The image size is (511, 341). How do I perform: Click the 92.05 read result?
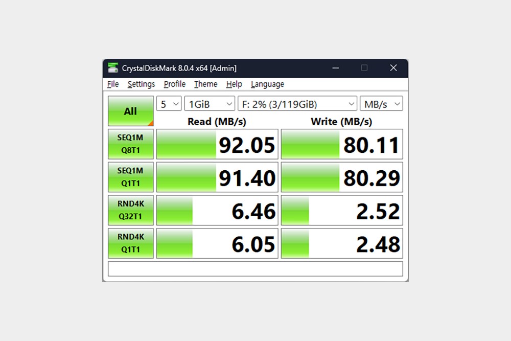click(217, 144)
